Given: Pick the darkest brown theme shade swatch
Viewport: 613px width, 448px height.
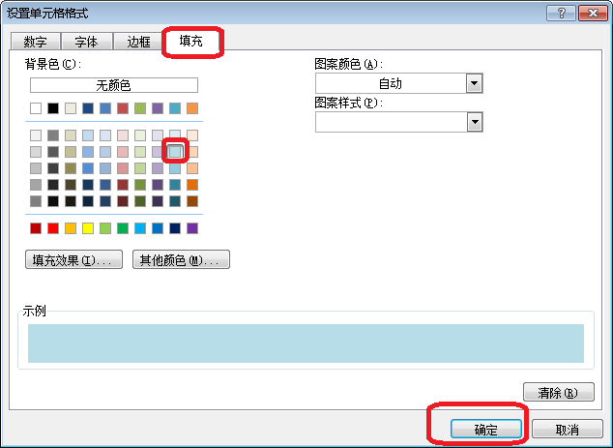Looking at the screenshot, I should 192,201.
